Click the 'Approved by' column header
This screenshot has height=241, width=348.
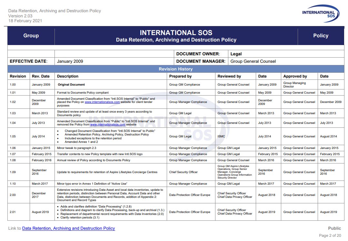(295, 76)
